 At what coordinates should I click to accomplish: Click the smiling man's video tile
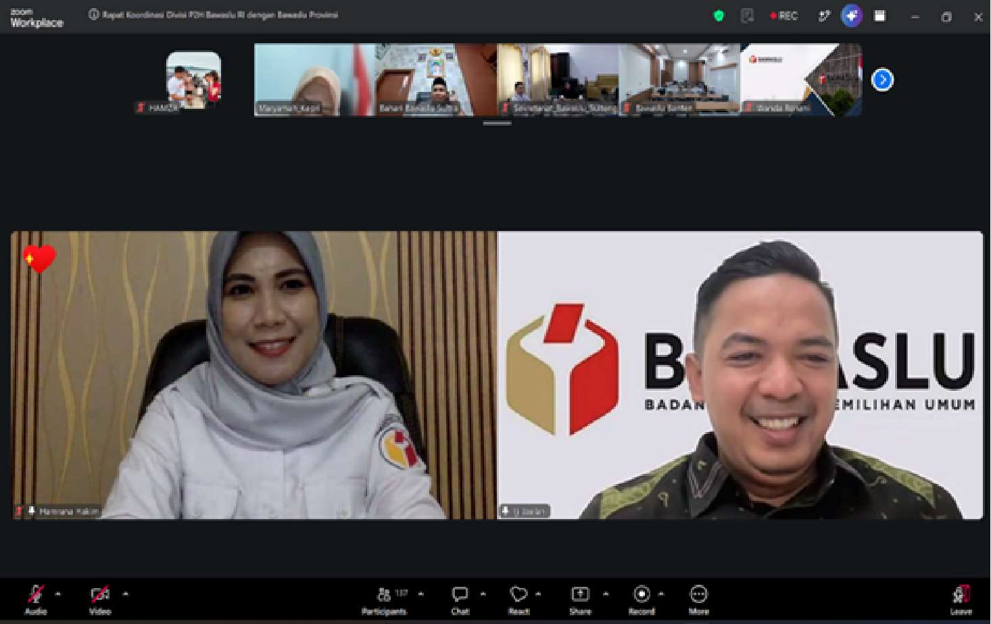tap(740, 375)
